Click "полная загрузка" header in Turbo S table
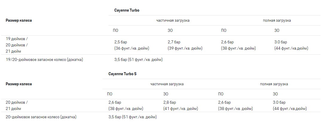 click(x=274, y=84)
